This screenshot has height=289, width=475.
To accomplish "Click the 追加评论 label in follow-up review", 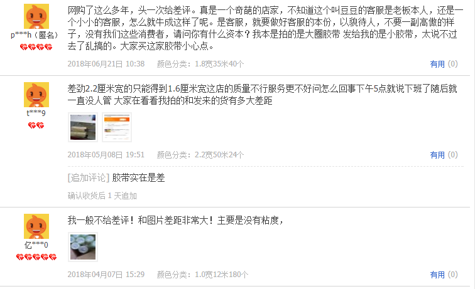I will click(x=88, y=178).
